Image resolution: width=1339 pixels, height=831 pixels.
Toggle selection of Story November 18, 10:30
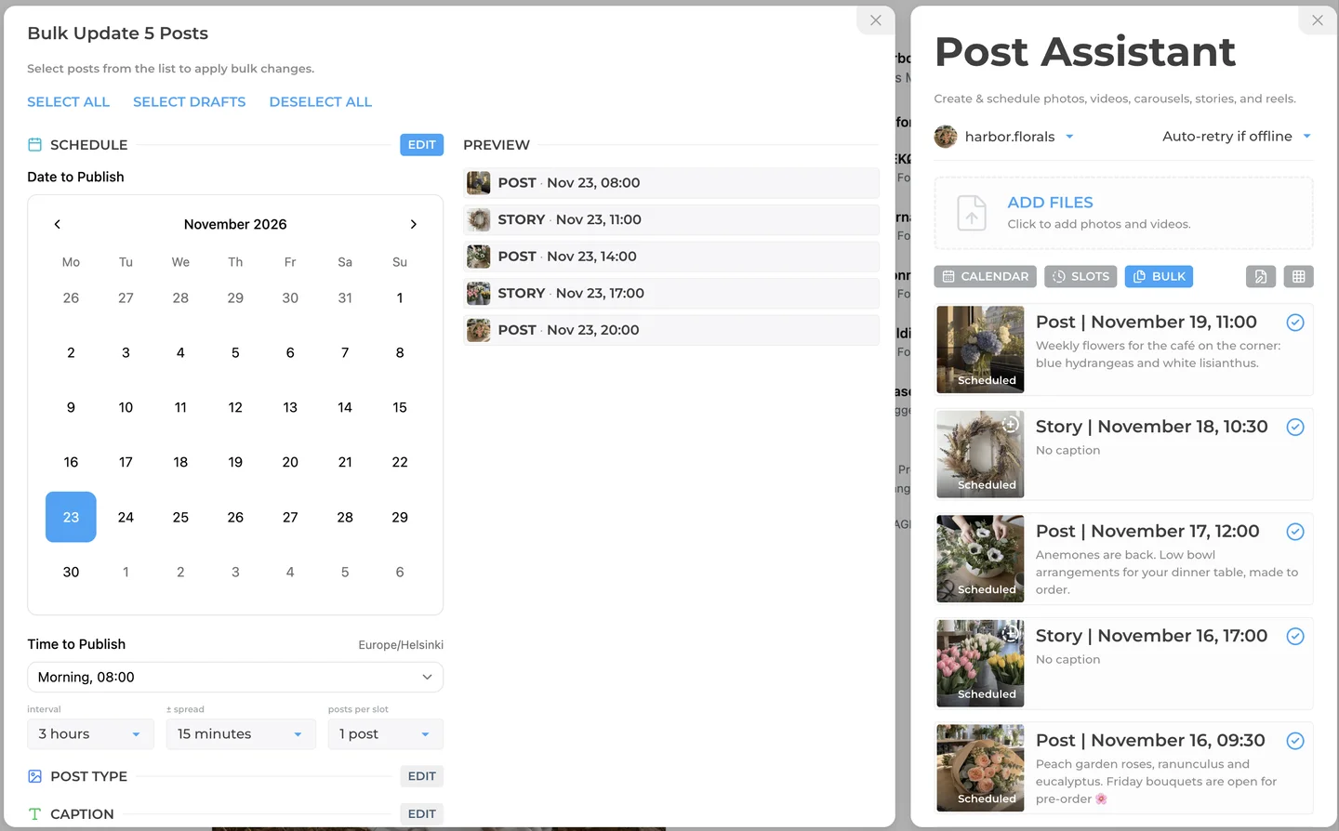point(1295,428)
